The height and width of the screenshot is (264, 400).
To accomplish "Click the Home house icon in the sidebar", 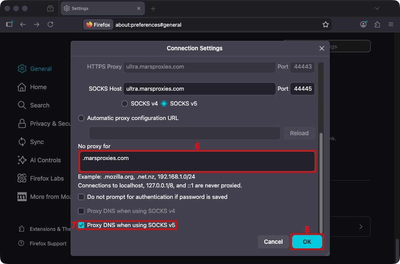I will (22, 87).
